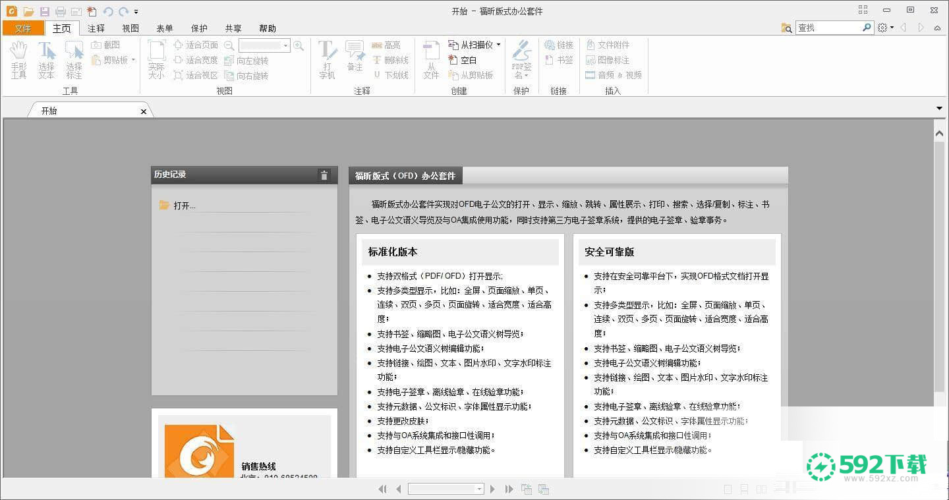The height and width of the screenshot is (500, 949).
Task: Open the PDF Sign (PDF签名) dropdown
Action: click(x=521, y=60)
